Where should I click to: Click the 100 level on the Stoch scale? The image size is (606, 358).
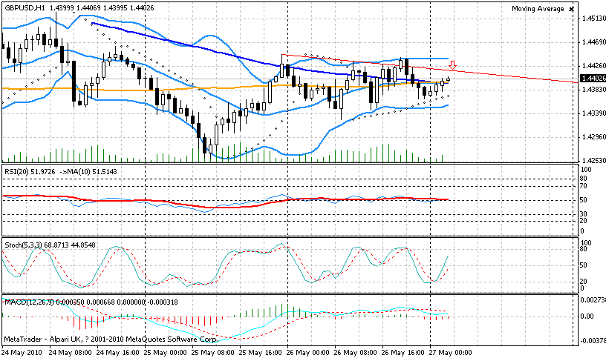pos(586,243)
